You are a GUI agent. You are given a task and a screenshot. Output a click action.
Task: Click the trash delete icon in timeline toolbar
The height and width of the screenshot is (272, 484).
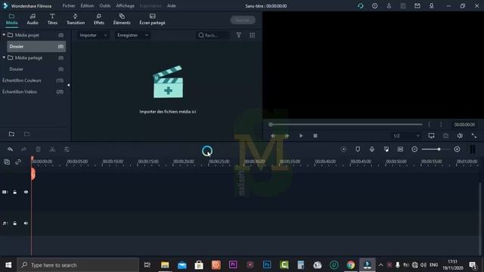39,150
